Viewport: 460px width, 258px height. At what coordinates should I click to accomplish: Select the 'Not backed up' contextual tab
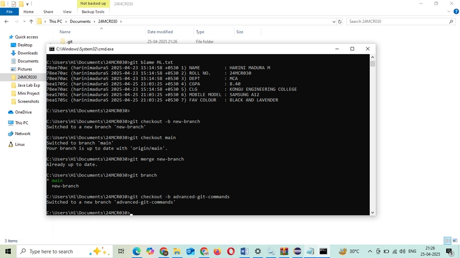pyautogui.click(x=93, y=3)
